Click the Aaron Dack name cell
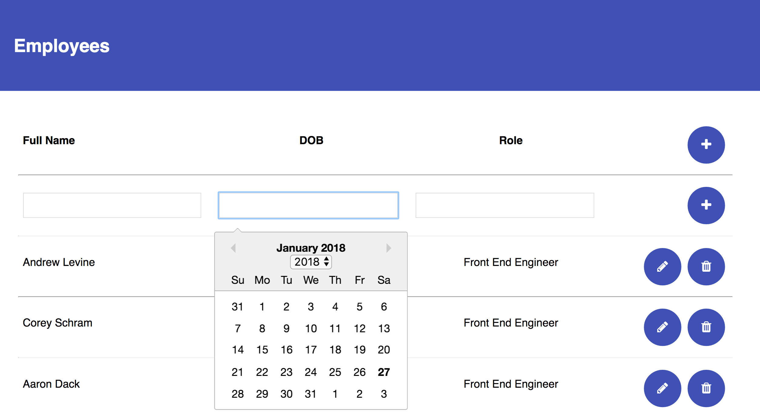The height and width of the screenshot is (418, 760). tap(51, 384)
